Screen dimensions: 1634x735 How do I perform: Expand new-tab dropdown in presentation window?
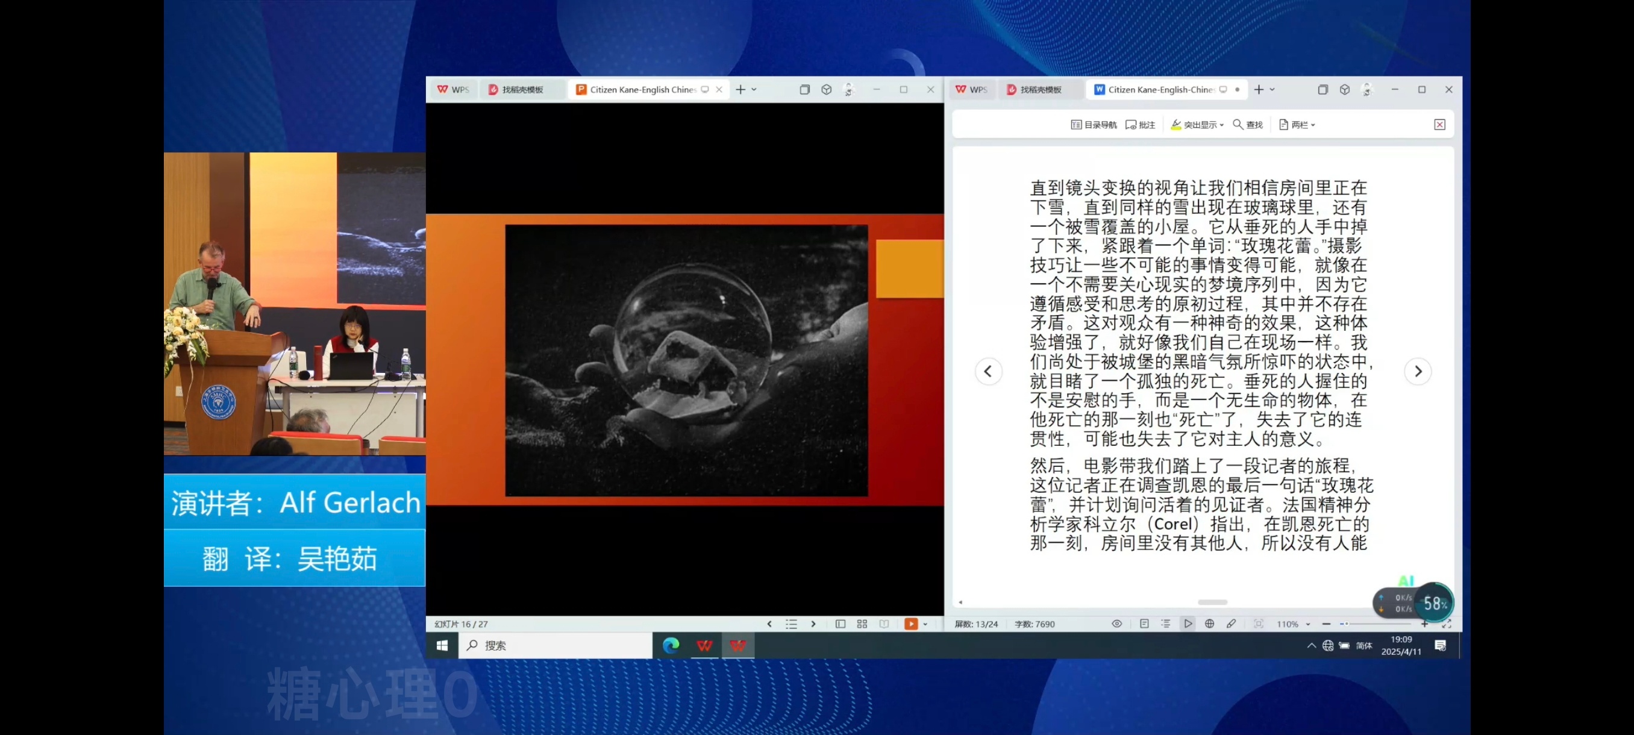click(754, 89)
